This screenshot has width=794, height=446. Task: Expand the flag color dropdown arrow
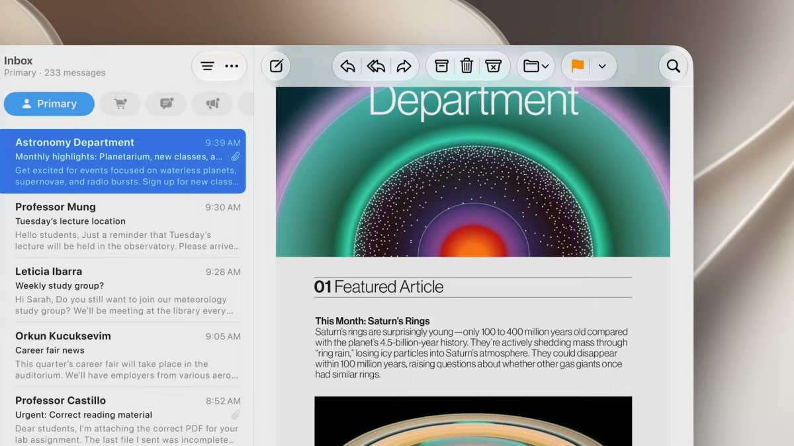(x=602, y=66)
